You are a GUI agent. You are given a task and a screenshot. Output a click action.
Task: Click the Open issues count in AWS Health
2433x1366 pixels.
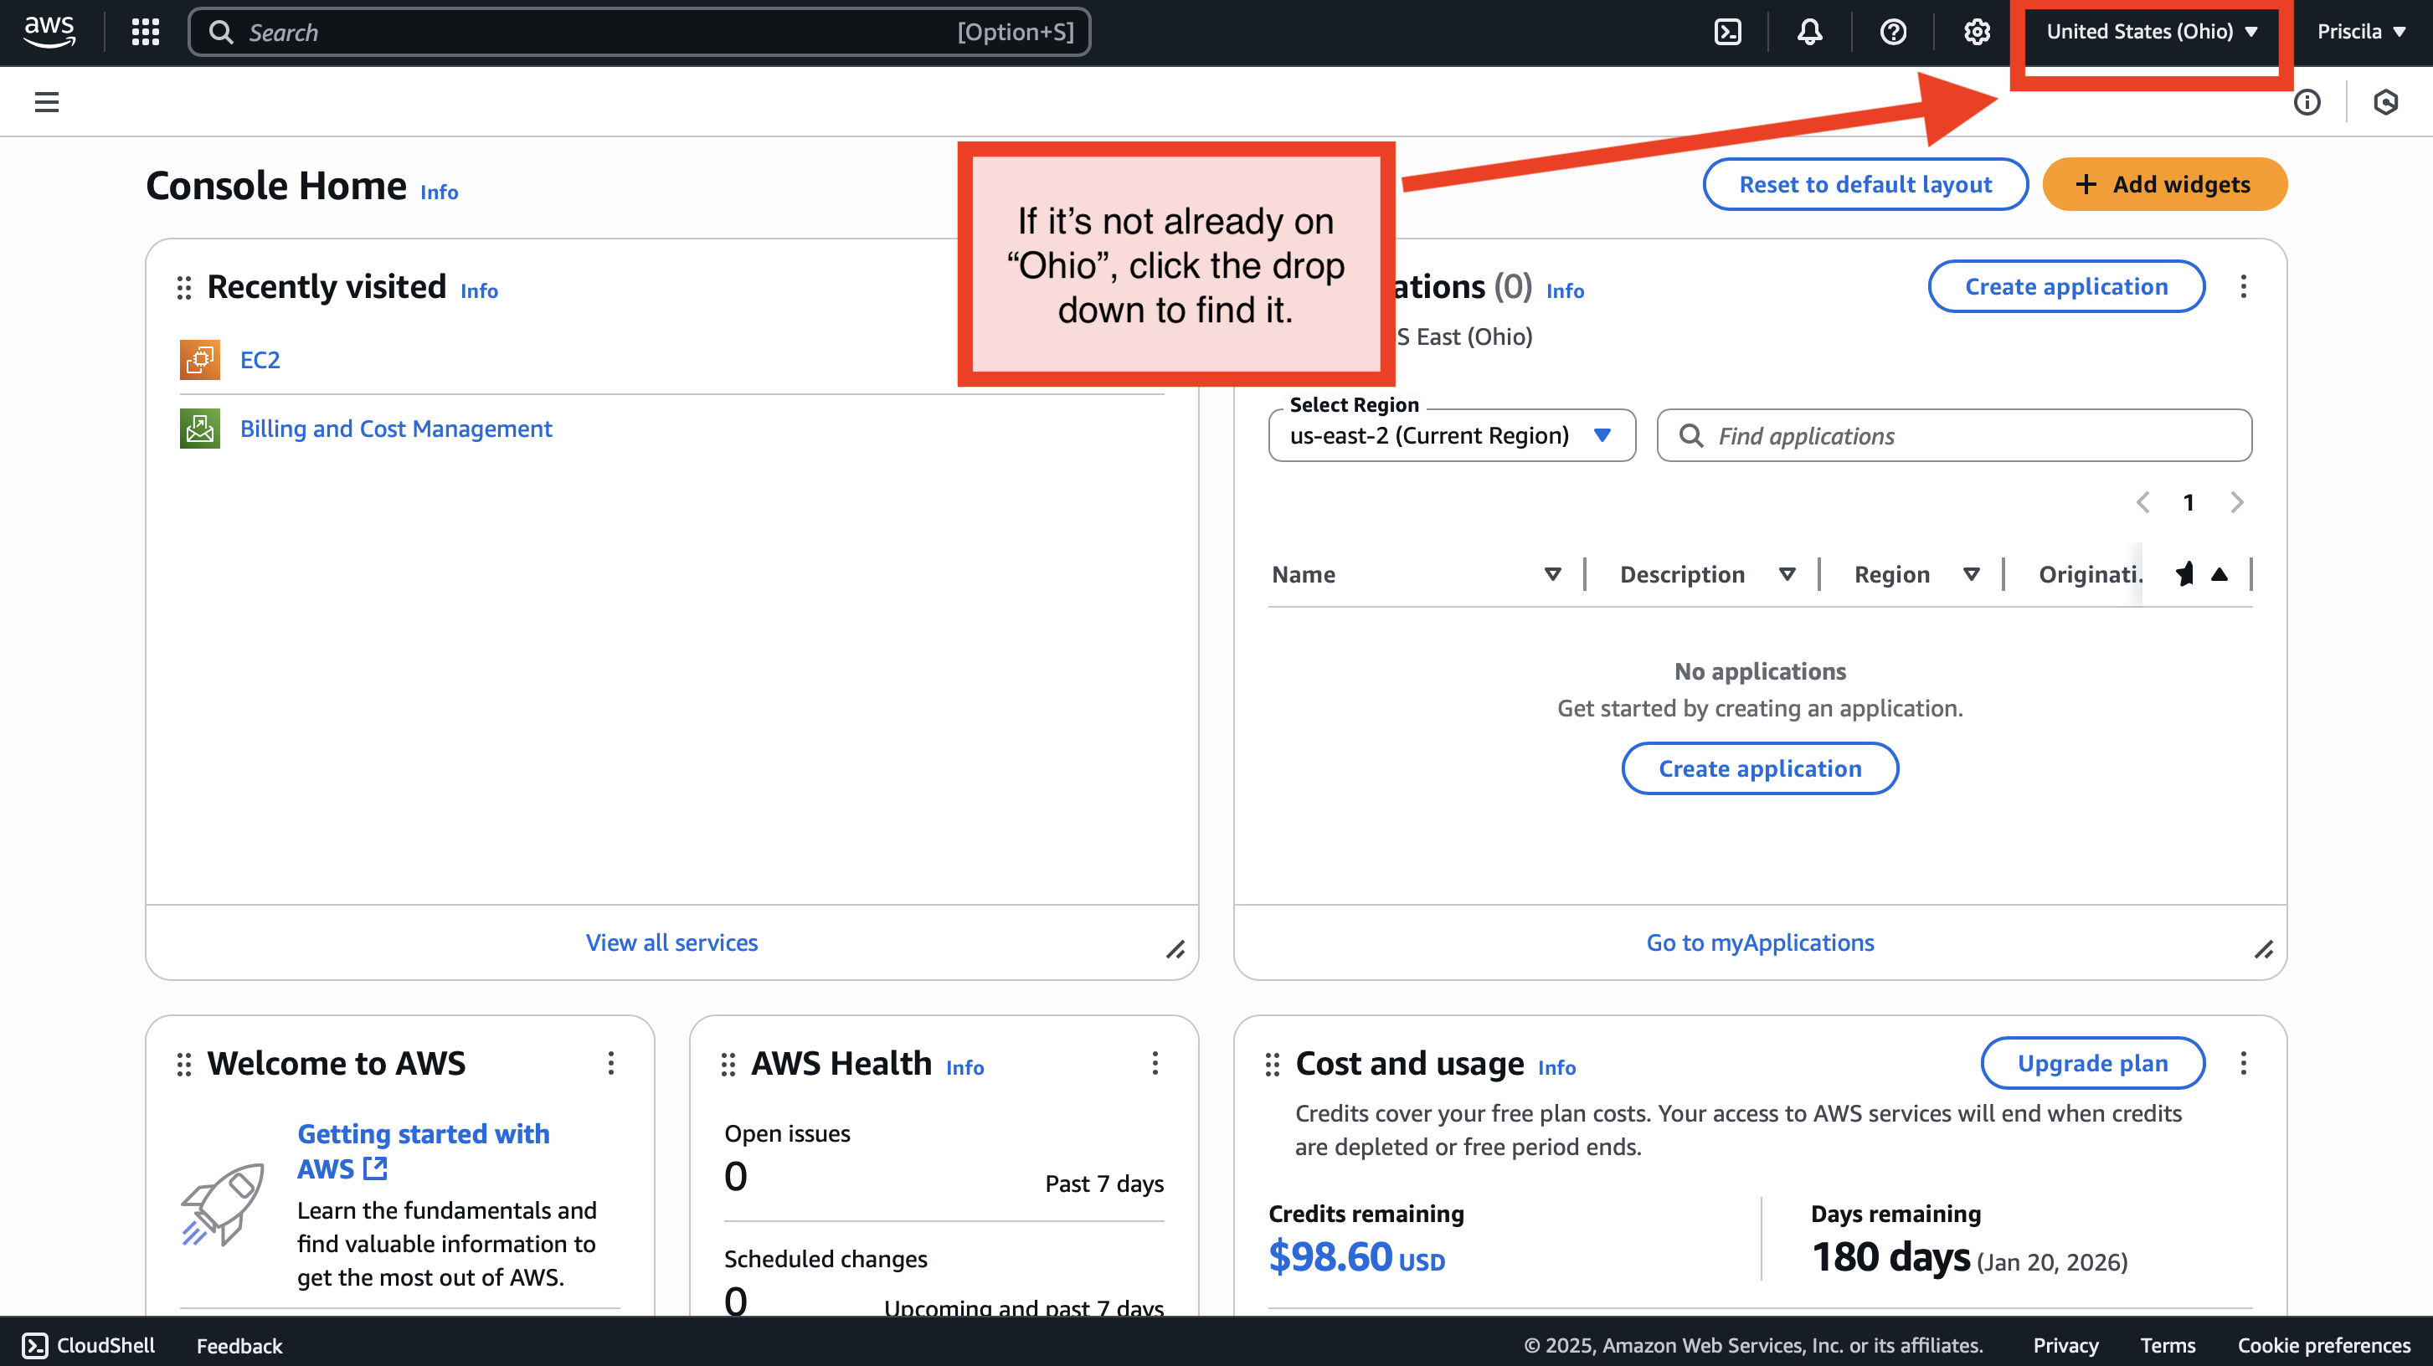click(x=736, y=1176)
